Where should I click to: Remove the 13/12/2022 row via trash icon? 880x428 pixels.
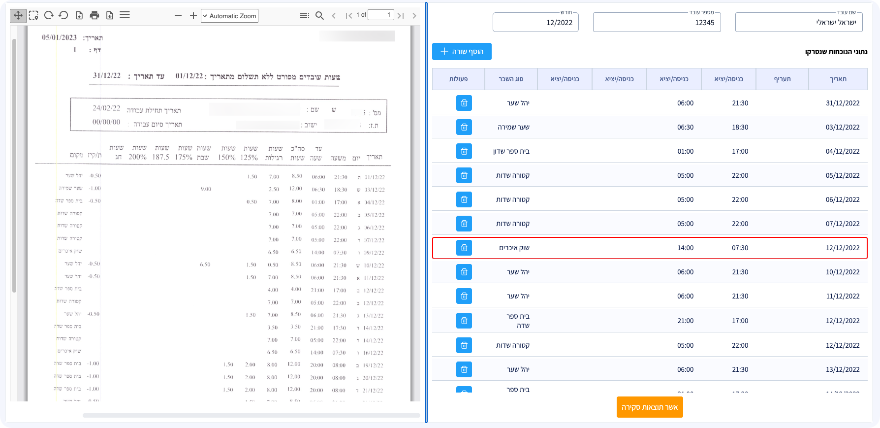pyautogui.click(x=464, y=369)
